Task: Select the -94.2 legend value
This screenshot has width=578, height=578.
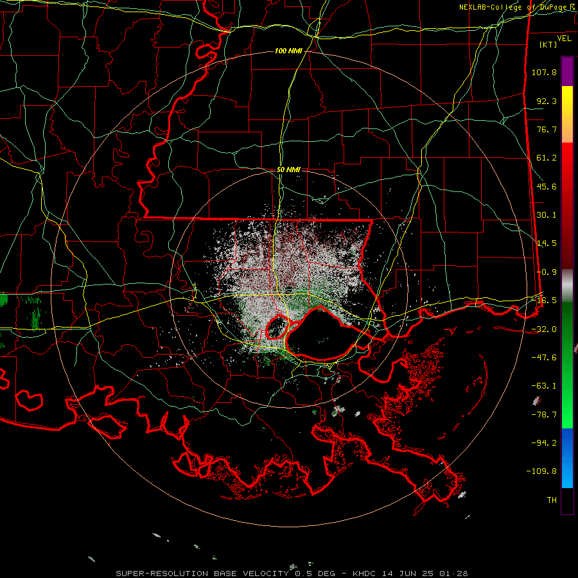Action: pos(544,442)
